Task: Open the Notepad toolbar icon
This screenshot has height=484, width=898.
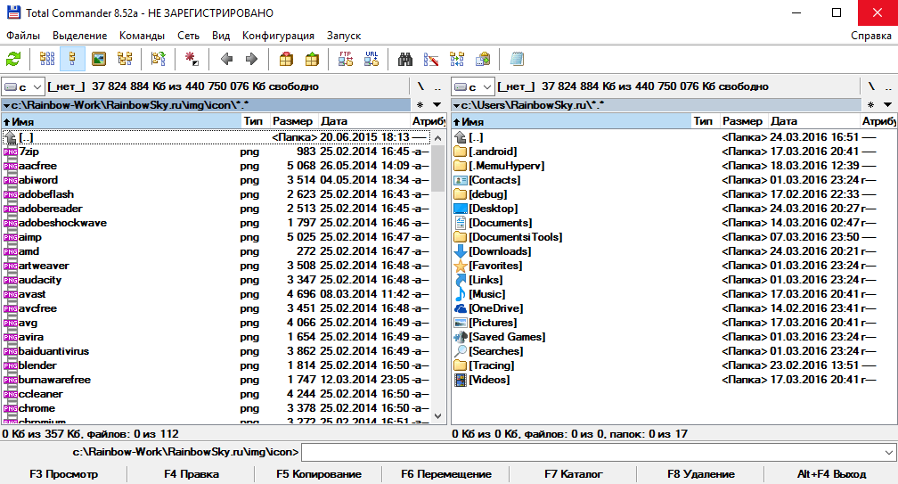Action: (x=517, y=59)
